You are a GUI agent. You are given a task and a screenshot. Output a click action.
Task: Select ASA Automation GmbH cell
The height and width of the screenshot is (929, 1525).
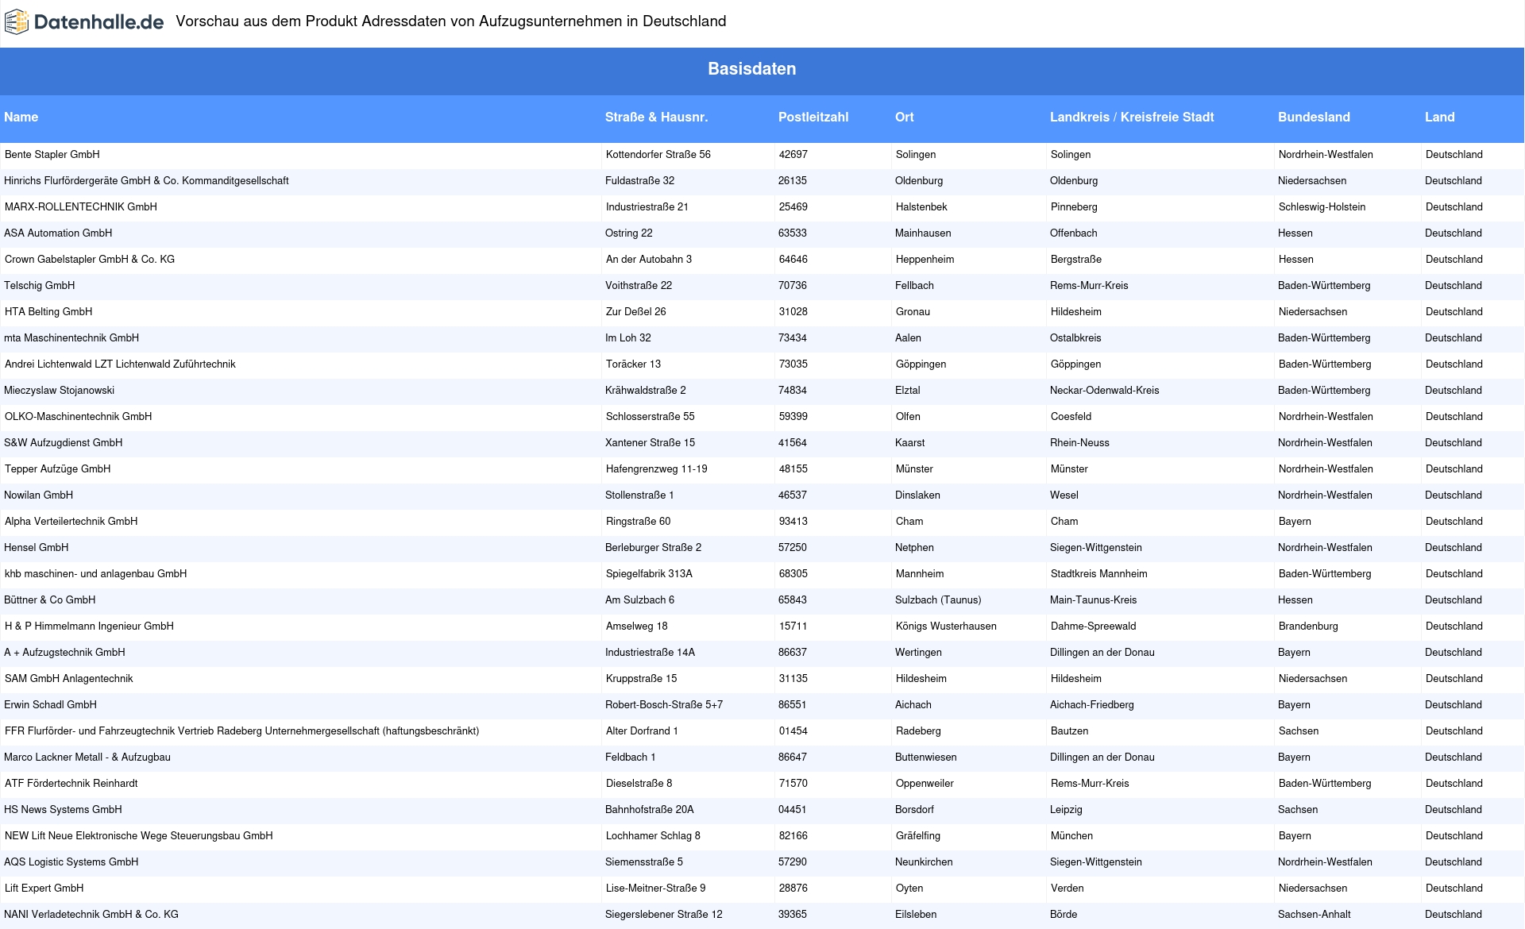tap(58, 233)
